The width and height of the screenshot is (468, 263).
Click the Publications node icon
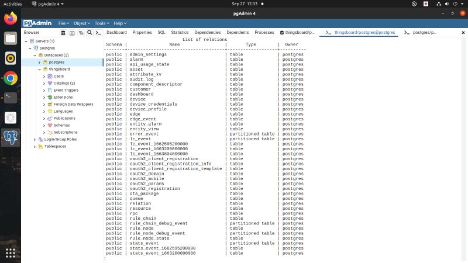click(50, 119)
